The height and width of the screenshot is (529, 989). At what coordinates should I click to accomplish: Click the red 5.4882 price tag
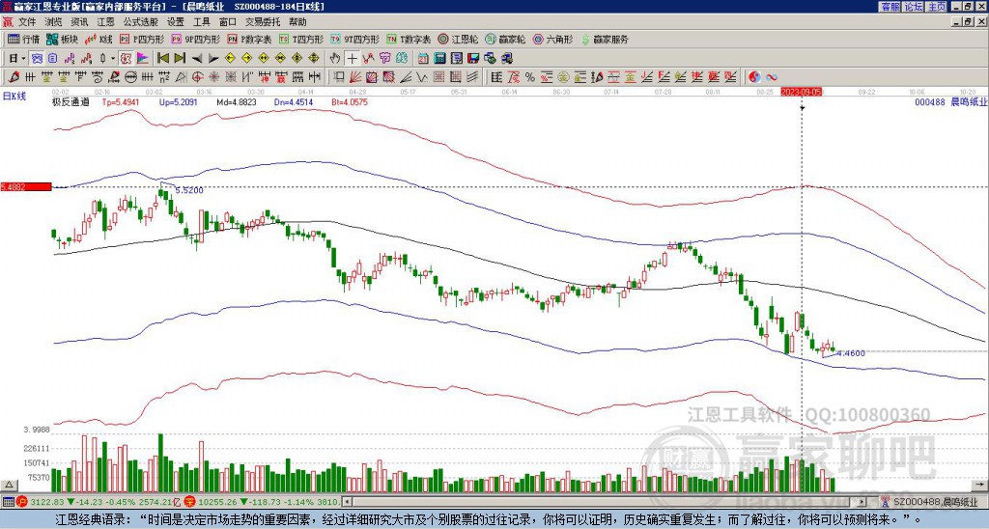pos(26,186)
